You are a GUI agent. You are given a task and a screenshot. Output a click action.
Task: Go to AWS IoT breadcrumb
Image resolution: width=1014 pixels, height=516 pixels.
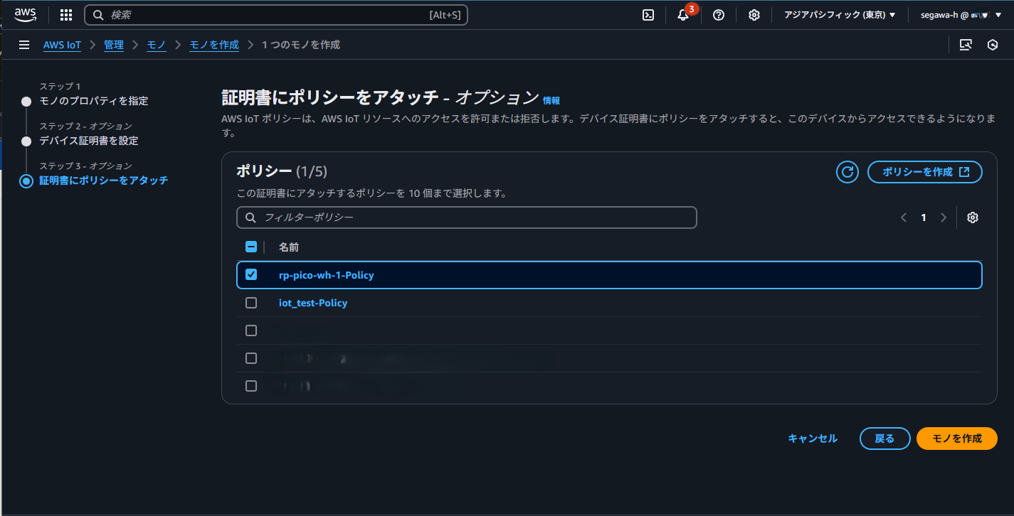[62, 45]
